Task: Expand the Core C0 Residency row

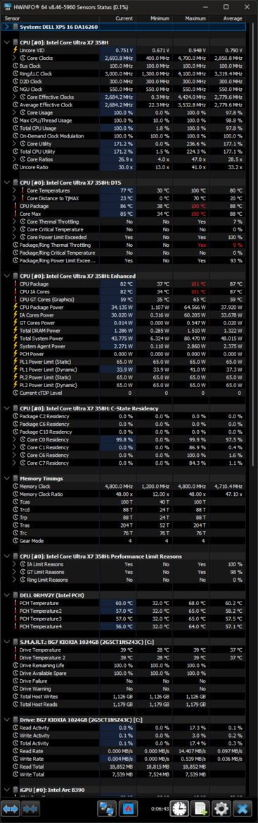Action: [x=14, y=439]
